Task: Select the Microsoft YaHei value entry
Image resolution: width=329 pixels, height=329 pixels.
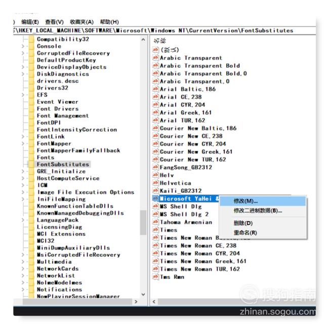Action: (189, 198)
